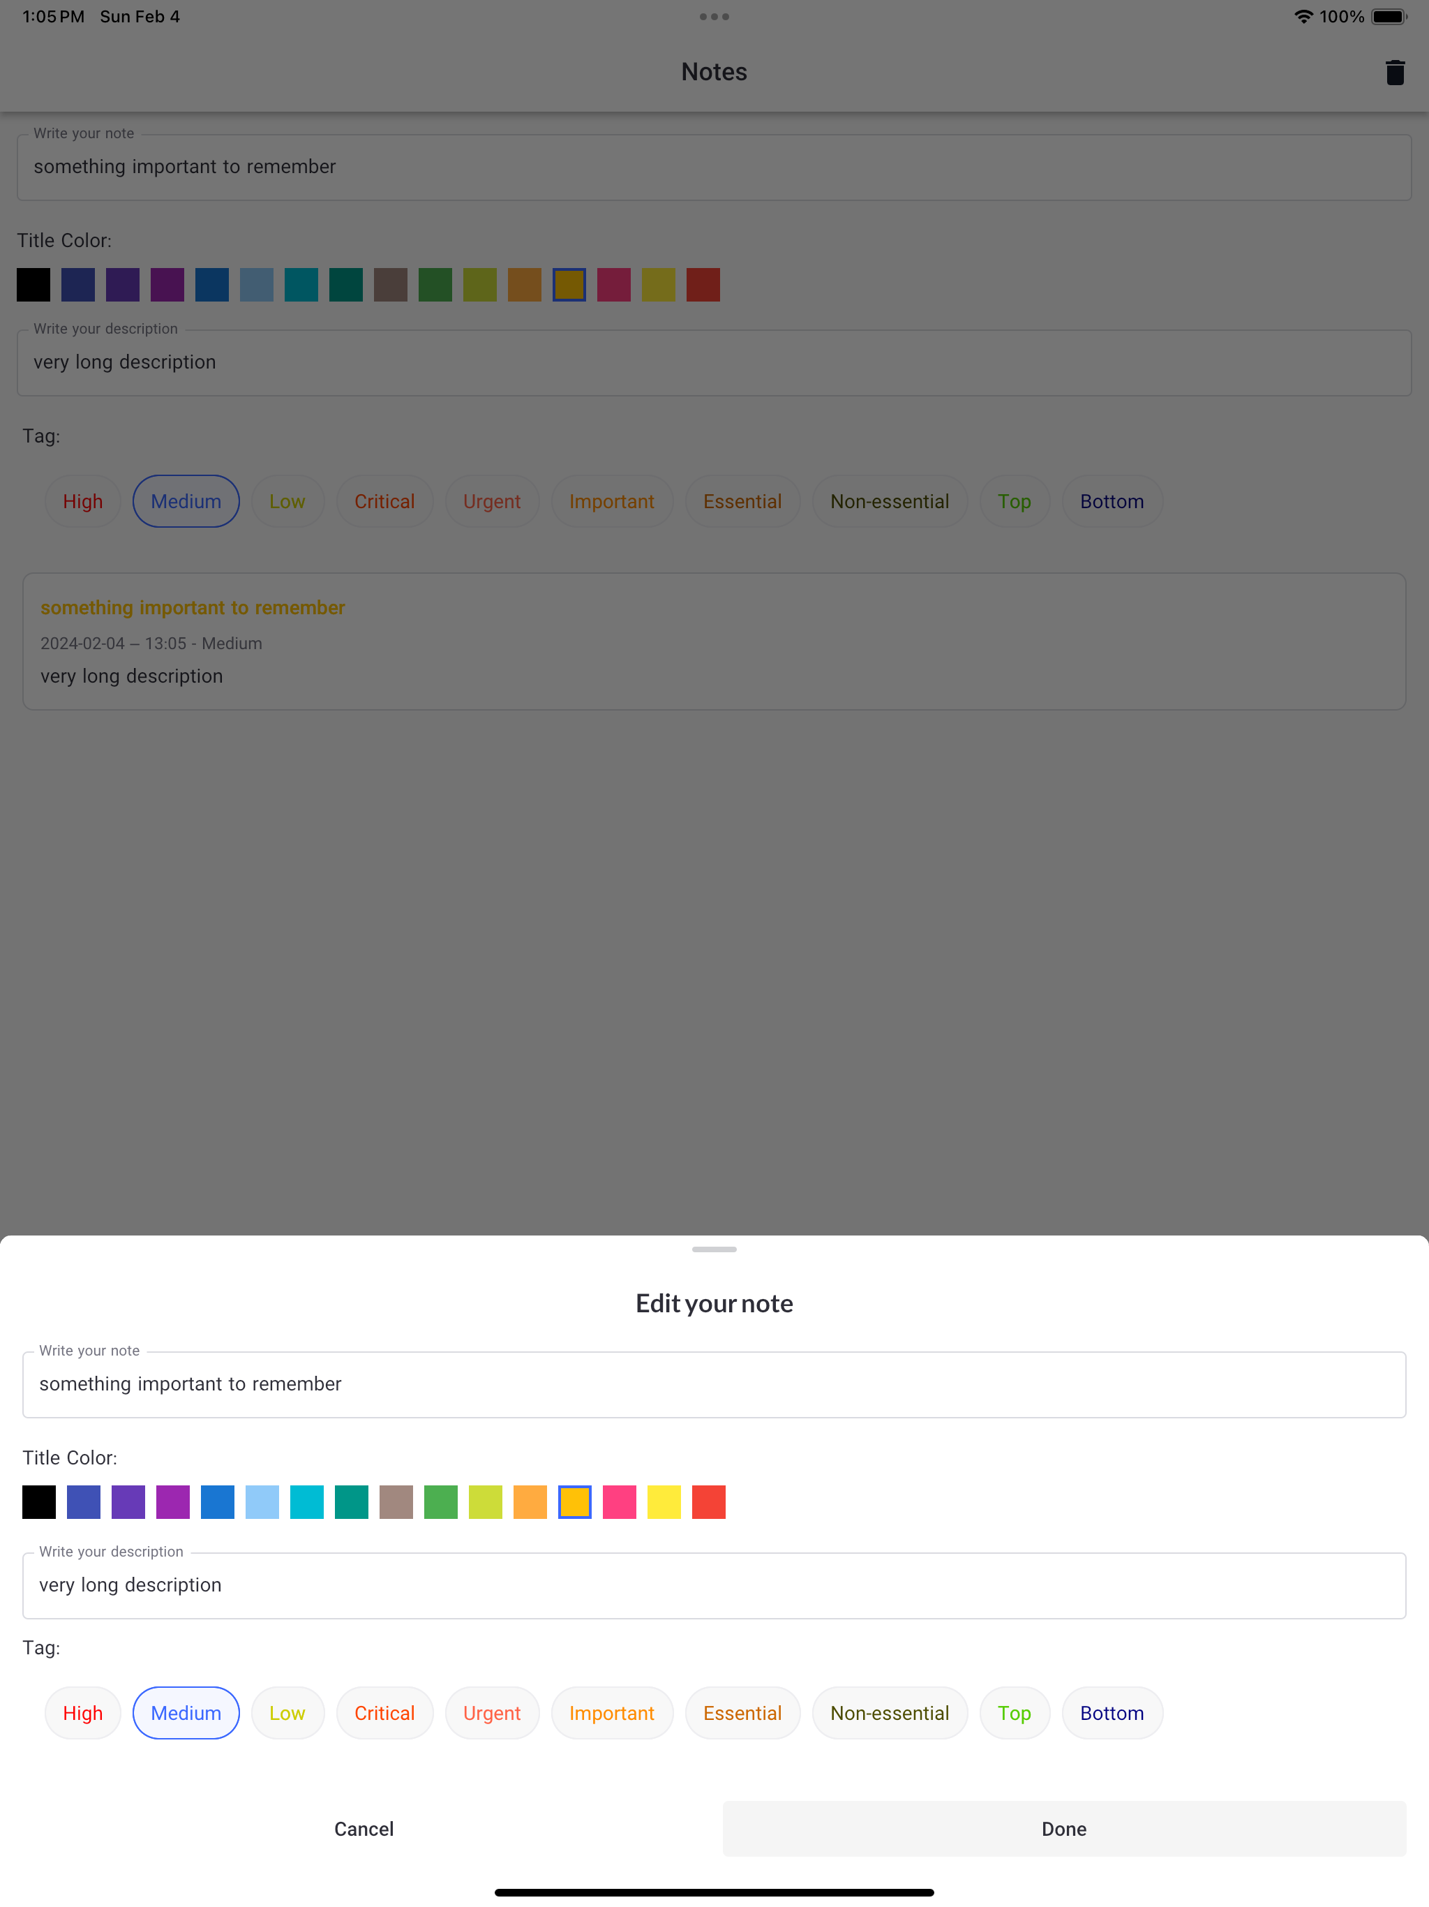Screen dimensions: 1429x1907
Task: Tap the background Write your description field
Action: click(x=714, y=363)
